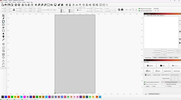Activate the Pan view cross-arrows icon

click(36, 5)
